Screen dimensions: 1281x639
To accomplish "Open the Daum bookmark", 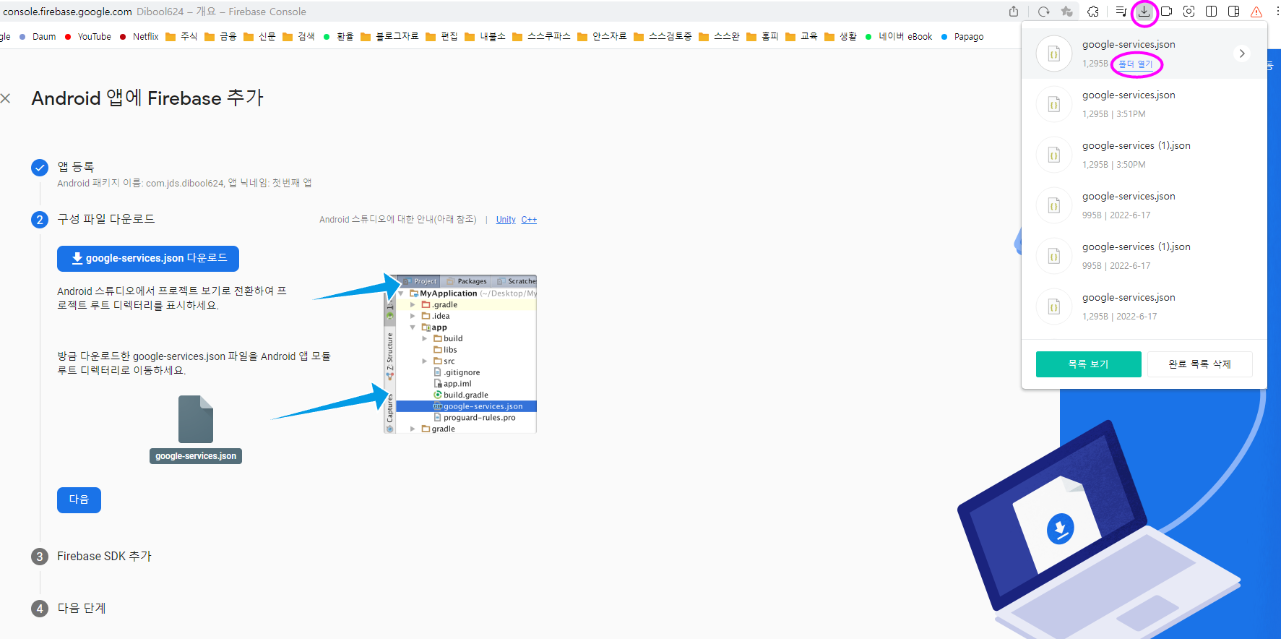I will pyautogui.click(x=38, y=37).
